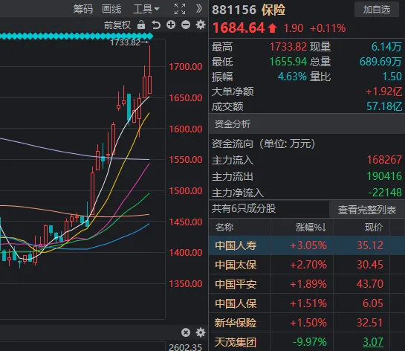Zoom in with the plus icon
The image size is (405, 351).
[171, 25]
